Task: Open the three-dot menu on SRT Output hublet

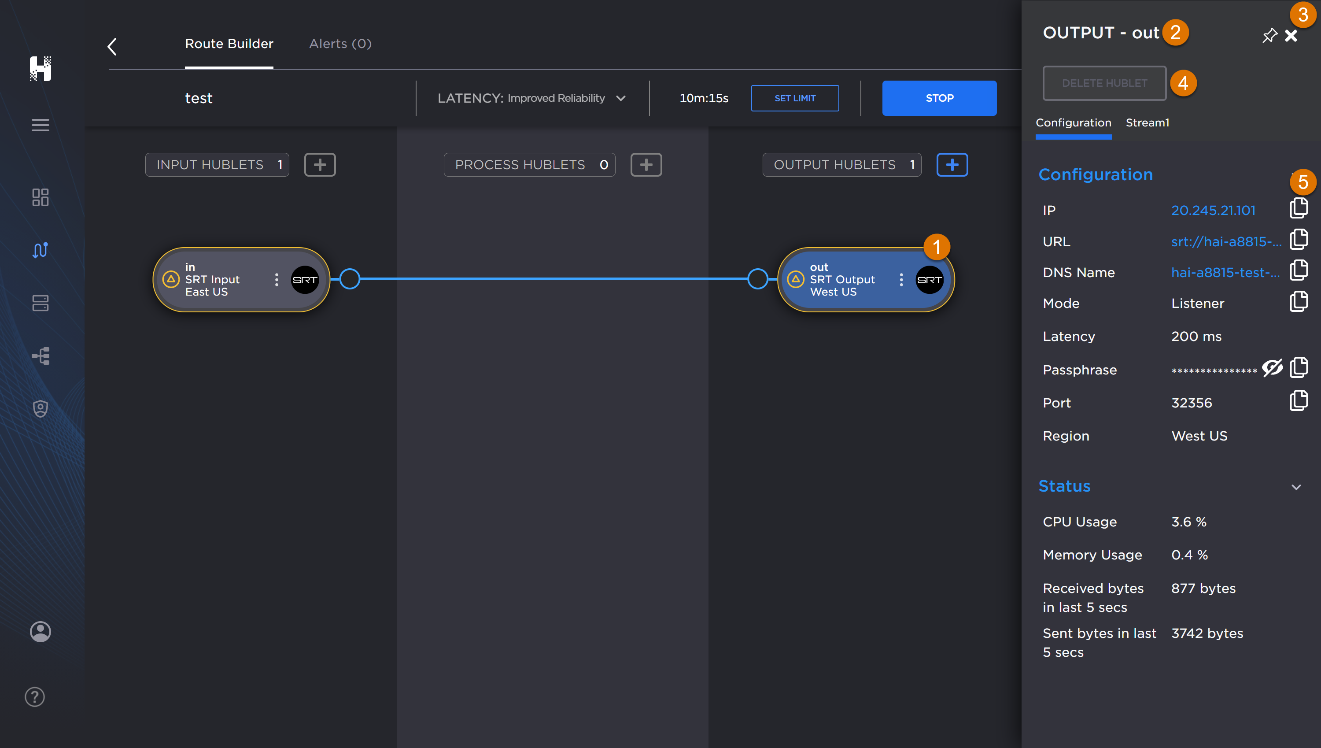Action: 901,279
